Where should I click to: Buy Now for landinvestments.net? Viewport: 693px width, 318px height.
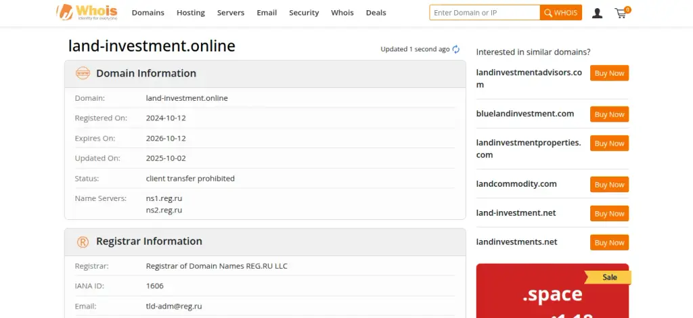point(610,242)
